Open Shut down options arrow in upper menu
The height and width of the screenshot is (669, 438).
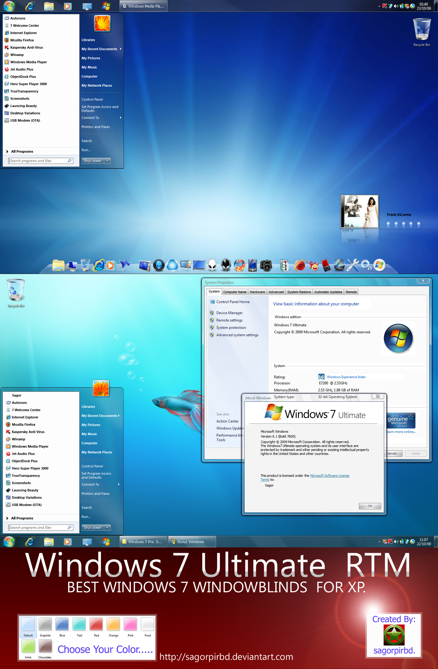(107, 161)
